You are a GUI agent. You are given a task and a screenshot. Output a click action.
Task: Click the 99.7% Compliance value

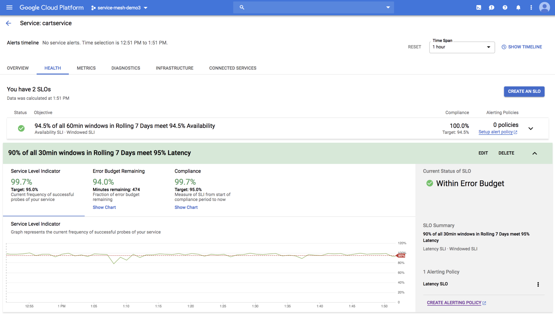click(x=185, y=182)
